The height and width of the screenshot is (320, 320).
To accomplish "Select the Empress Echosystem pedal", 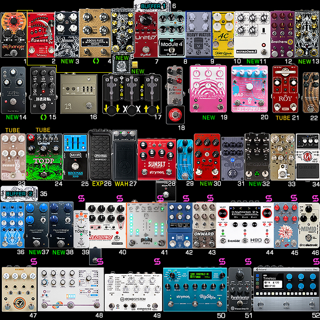I will coord(133,292).
